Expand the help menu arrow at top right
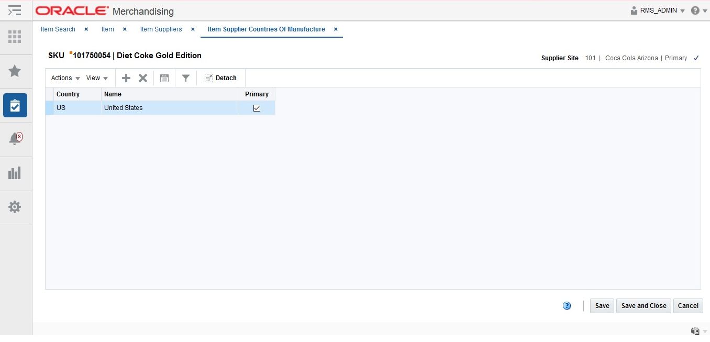Image resolution: width=710 pixels, height=342 pixels. (705, 11)
